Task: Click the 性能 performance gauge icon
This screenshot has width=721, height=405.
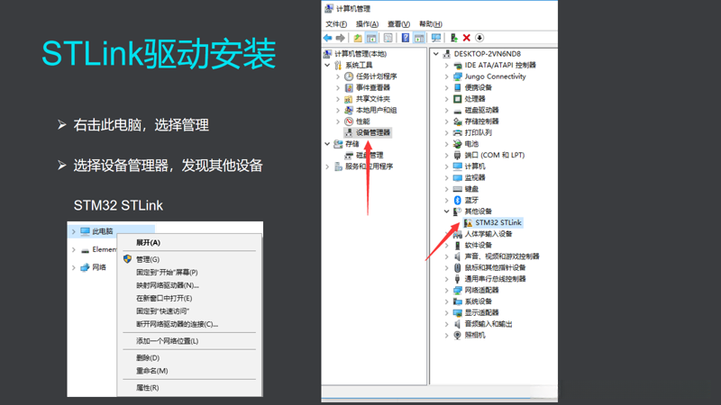Action: (x=349, y=121)
